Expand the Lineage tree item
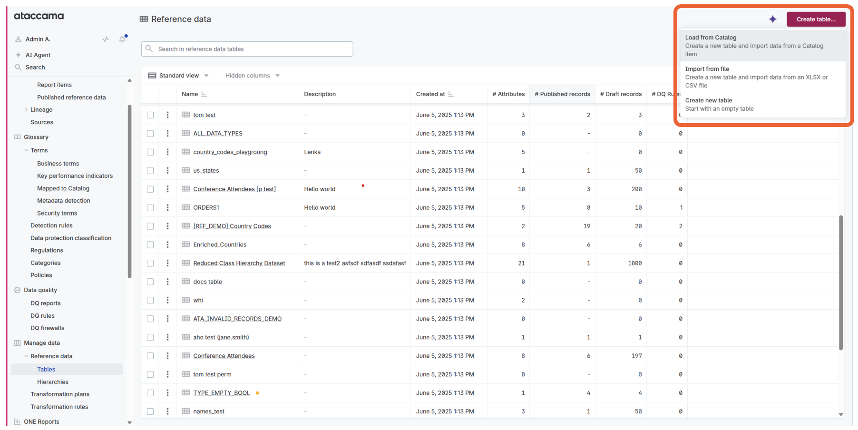858x430 pixels. 26,109
